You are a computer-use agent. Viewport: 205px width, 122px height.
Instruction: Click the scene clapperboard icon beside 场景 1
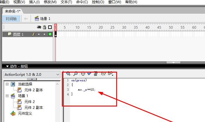pos(37,18)
